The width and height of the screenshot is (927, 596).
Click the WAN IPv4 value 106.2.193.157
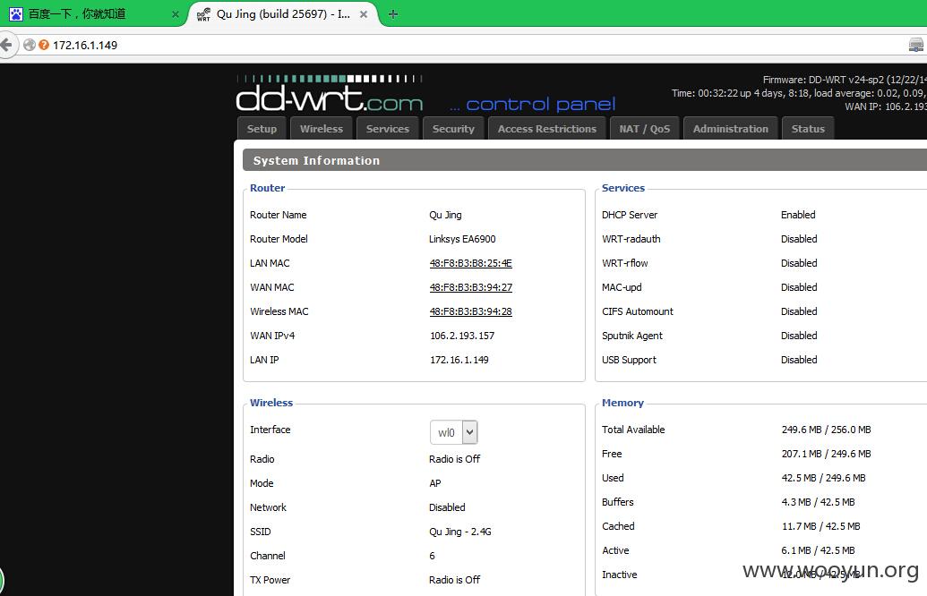click(462, 336)
